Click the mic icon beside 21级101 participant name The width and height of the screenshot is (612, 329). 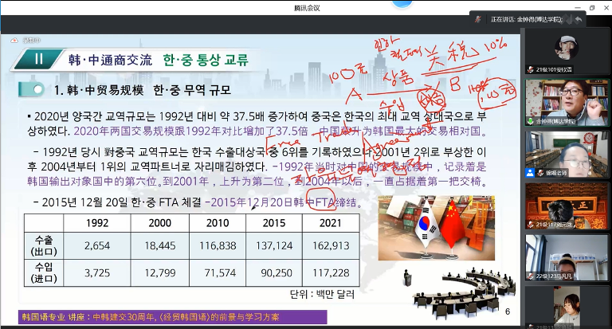(530, 68)
